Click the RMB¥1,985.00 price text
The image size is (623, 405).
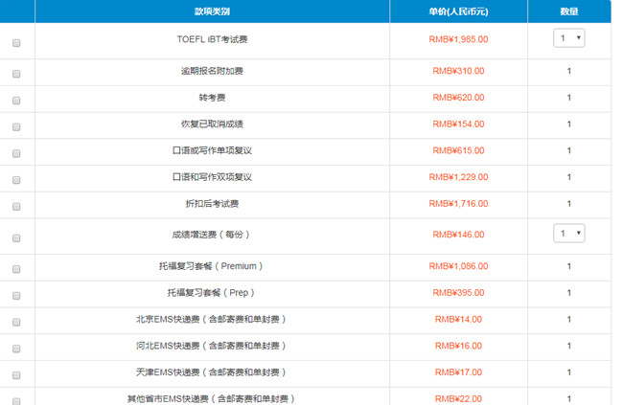(x=458, y=39)
